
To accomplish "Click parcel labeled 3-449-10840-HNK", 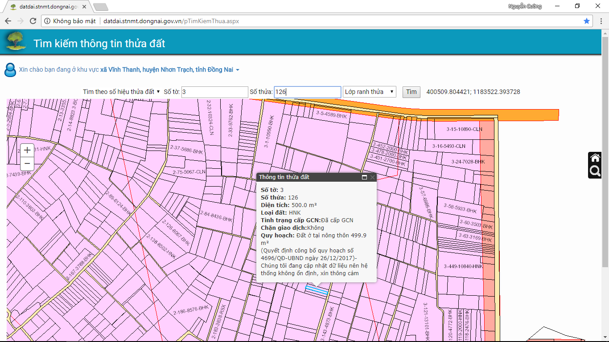I will pyautogui.click(x=463, y=266).
